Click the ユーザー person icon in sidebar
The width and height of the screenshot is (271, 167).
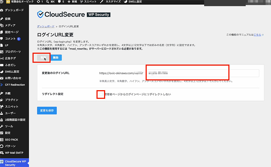(2, 113)
